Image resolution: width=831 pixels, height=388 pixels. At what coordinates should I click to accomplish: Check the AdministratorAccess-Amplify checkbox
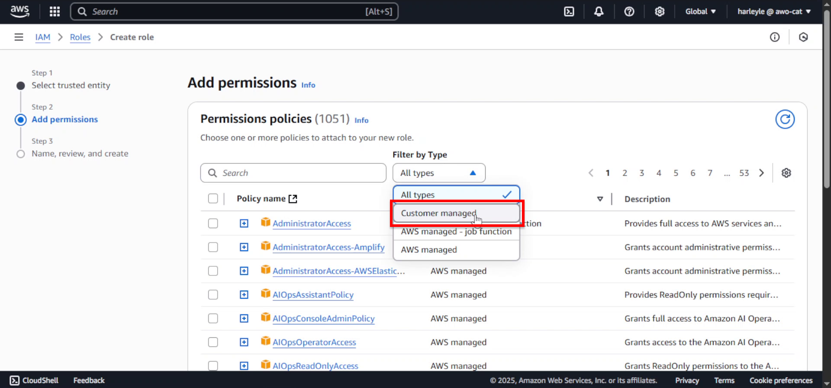(x=213, y=247)
